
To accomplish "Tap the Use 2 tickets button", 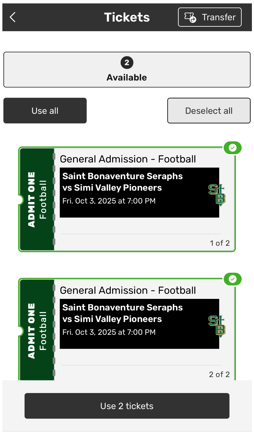I will click(127, 406).
